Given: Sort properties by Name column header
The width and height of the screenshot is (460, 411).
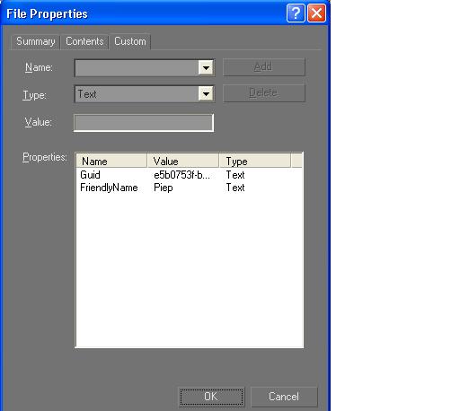Looking at the screenshot, I should coord(111,161).
